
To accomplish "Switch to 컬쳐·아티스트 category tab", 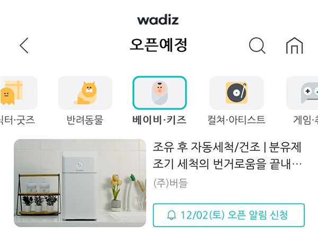I will coord(236,120).
